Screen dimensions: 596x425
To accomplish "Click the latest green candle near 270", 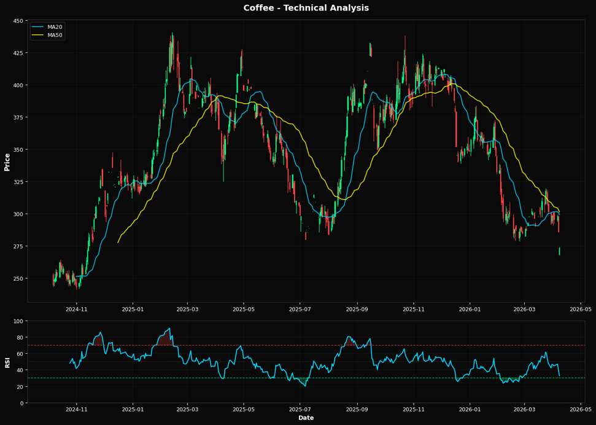I will 560,251.
